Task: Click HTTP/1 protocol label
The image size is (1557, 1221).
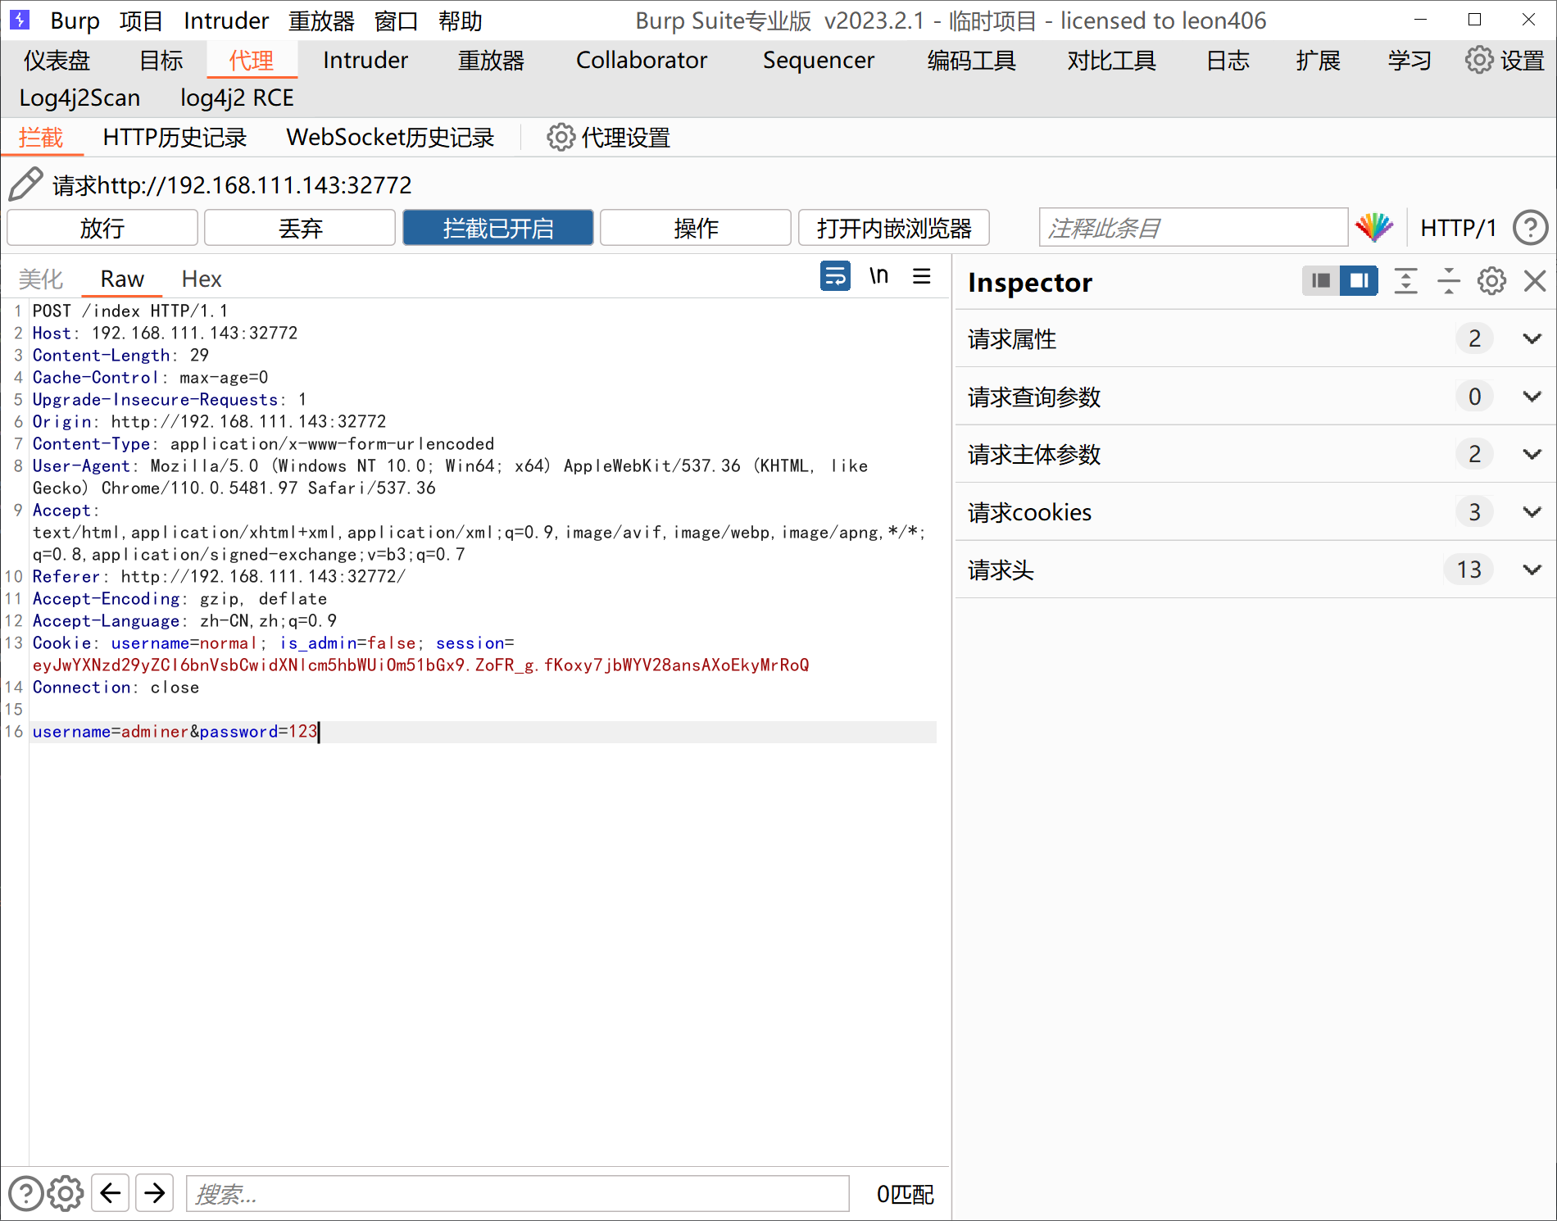Action: click(x=1459, y=227)
